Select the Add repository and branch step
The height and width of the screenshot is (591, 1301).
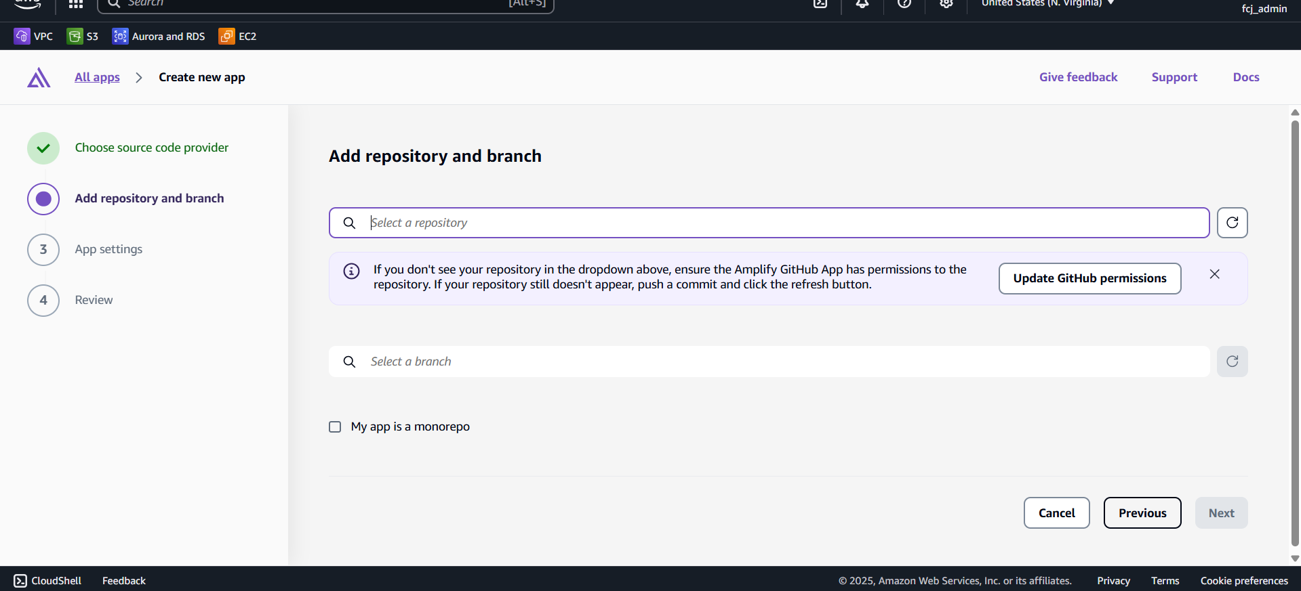(149, 198)
